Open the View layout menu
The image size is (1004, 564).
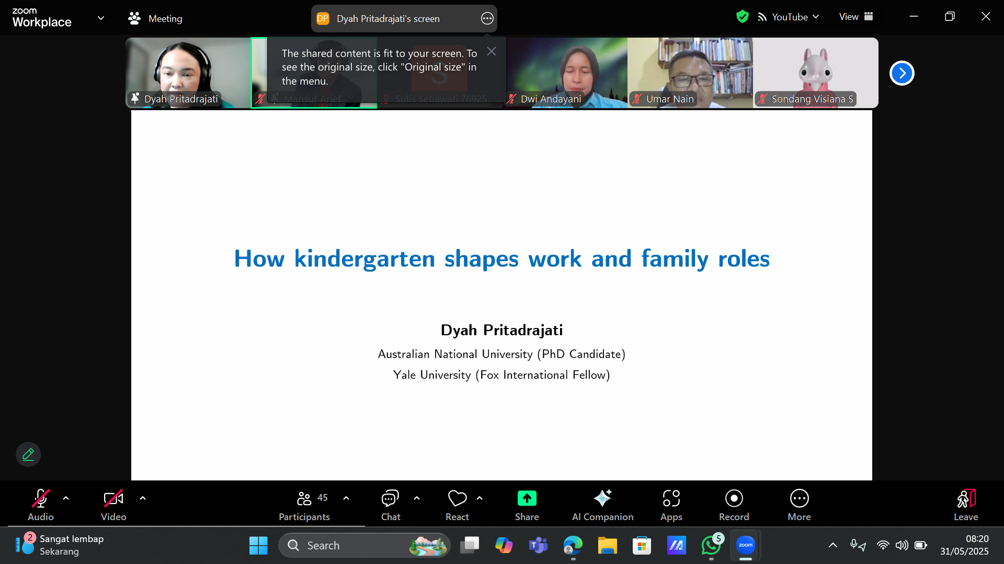856,17
